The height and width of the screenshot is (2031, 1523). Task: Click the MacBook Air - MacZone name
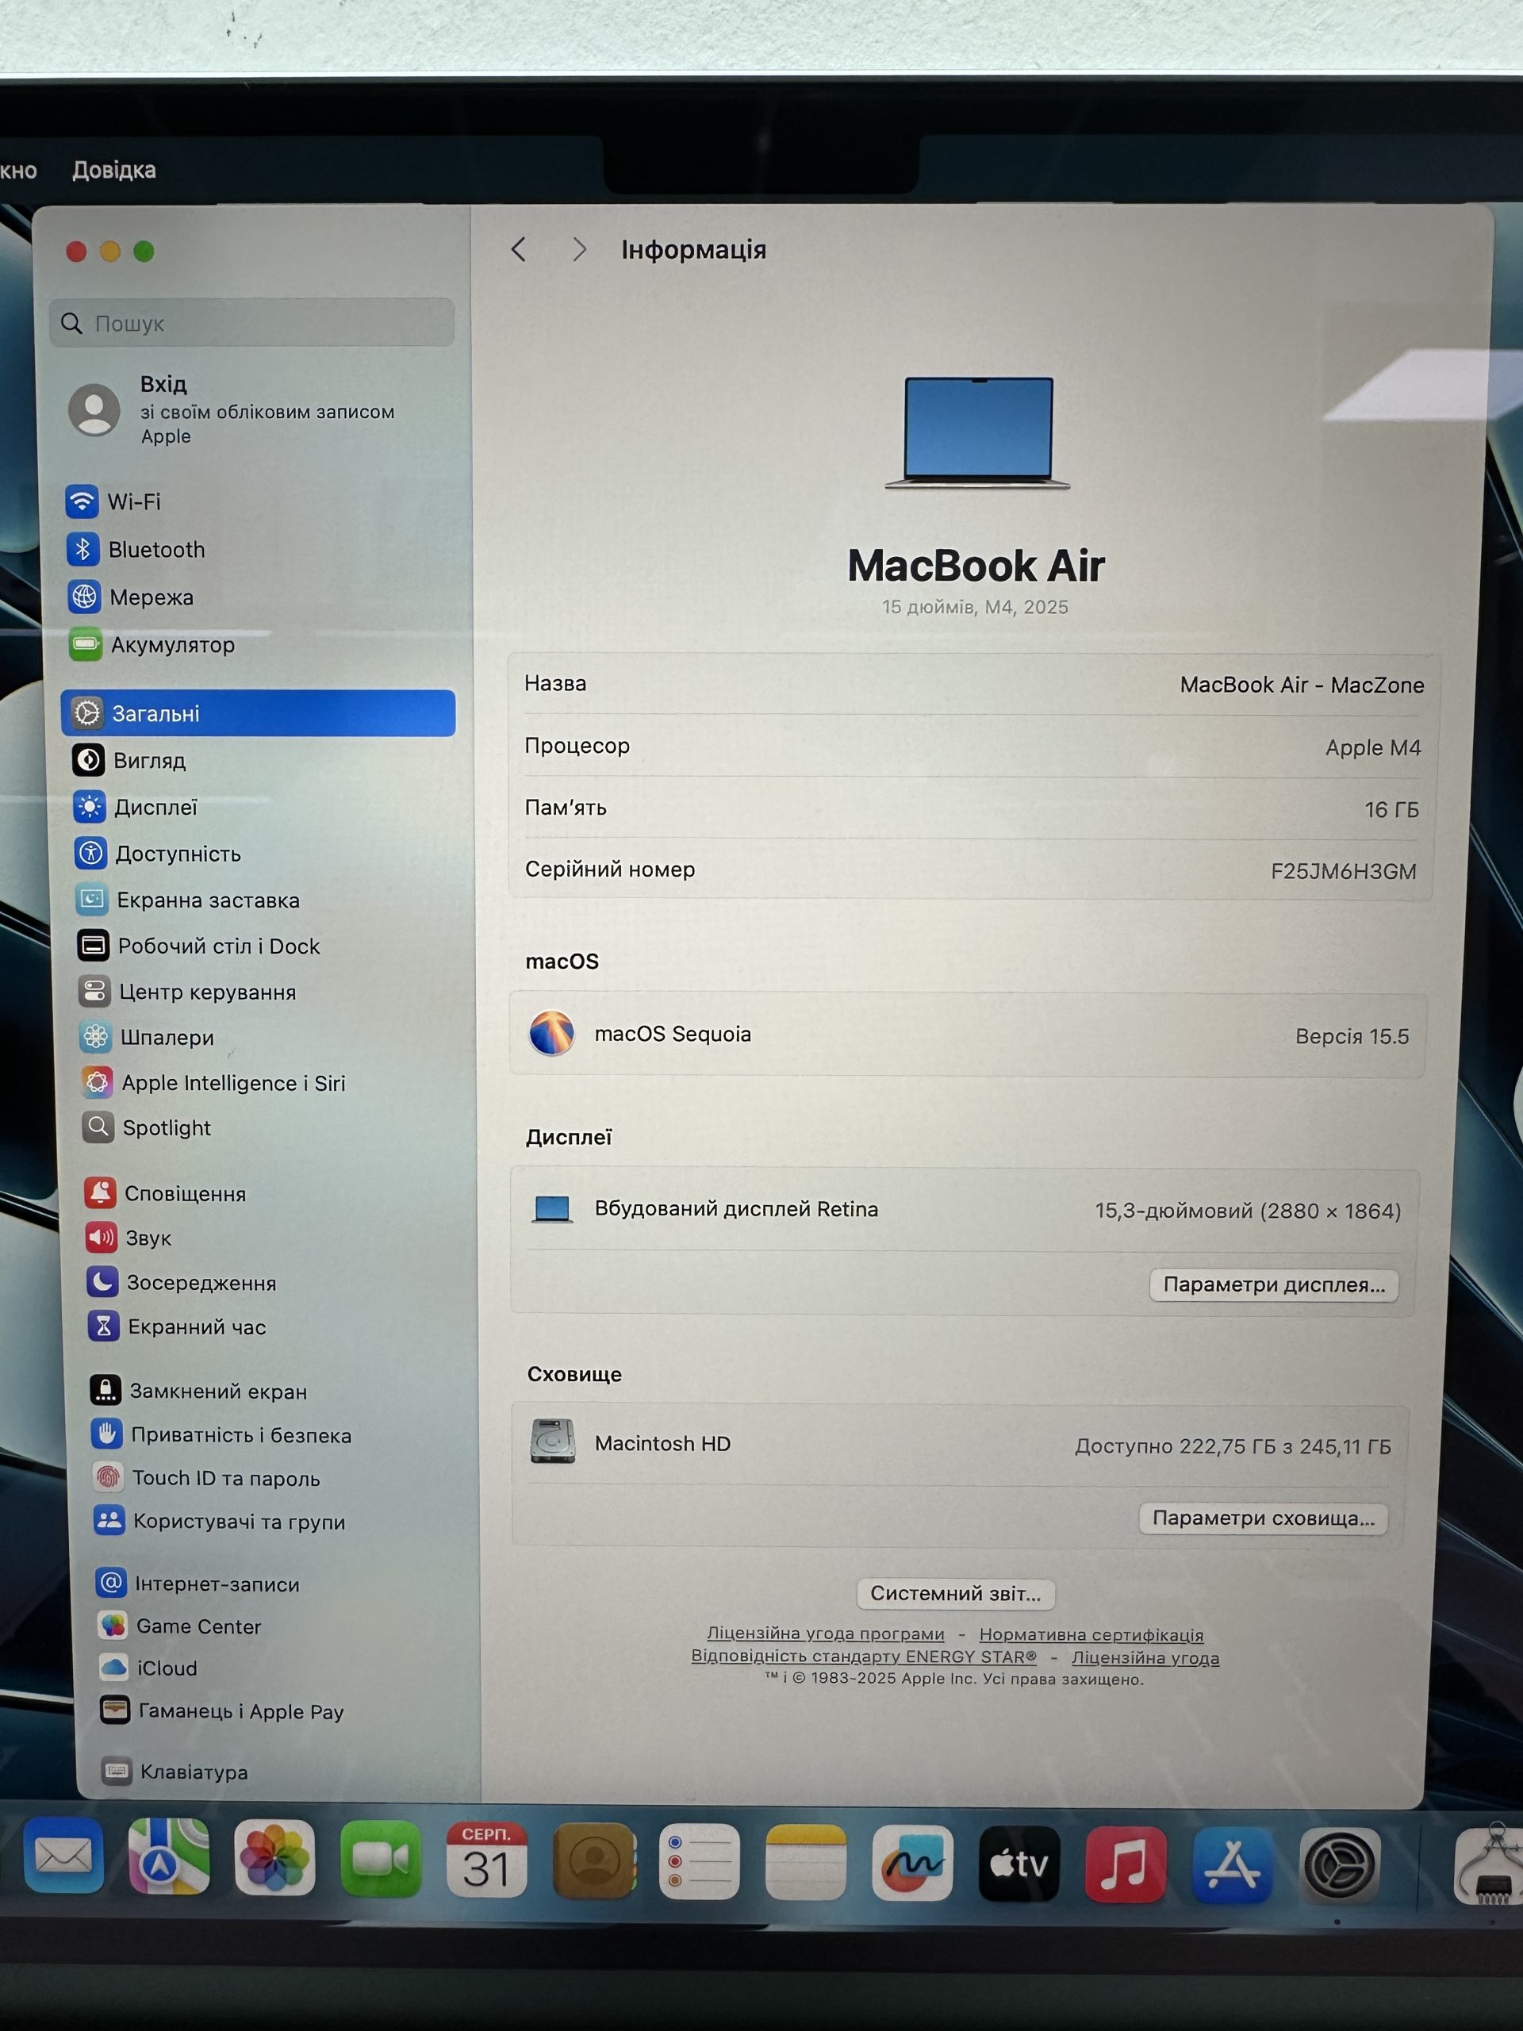coord(1301,685)
